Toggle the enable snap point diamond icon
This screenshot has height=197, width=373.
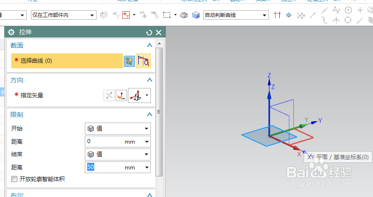pyautogui.click(x=301, y=16)
